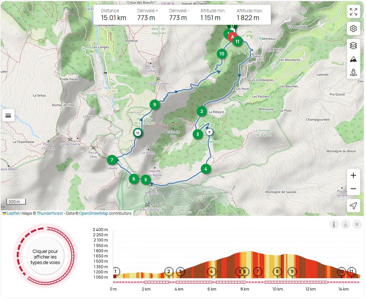Click step 2 on the elevation profile
This screenshot has height=302, width=366.
(169, 272)
